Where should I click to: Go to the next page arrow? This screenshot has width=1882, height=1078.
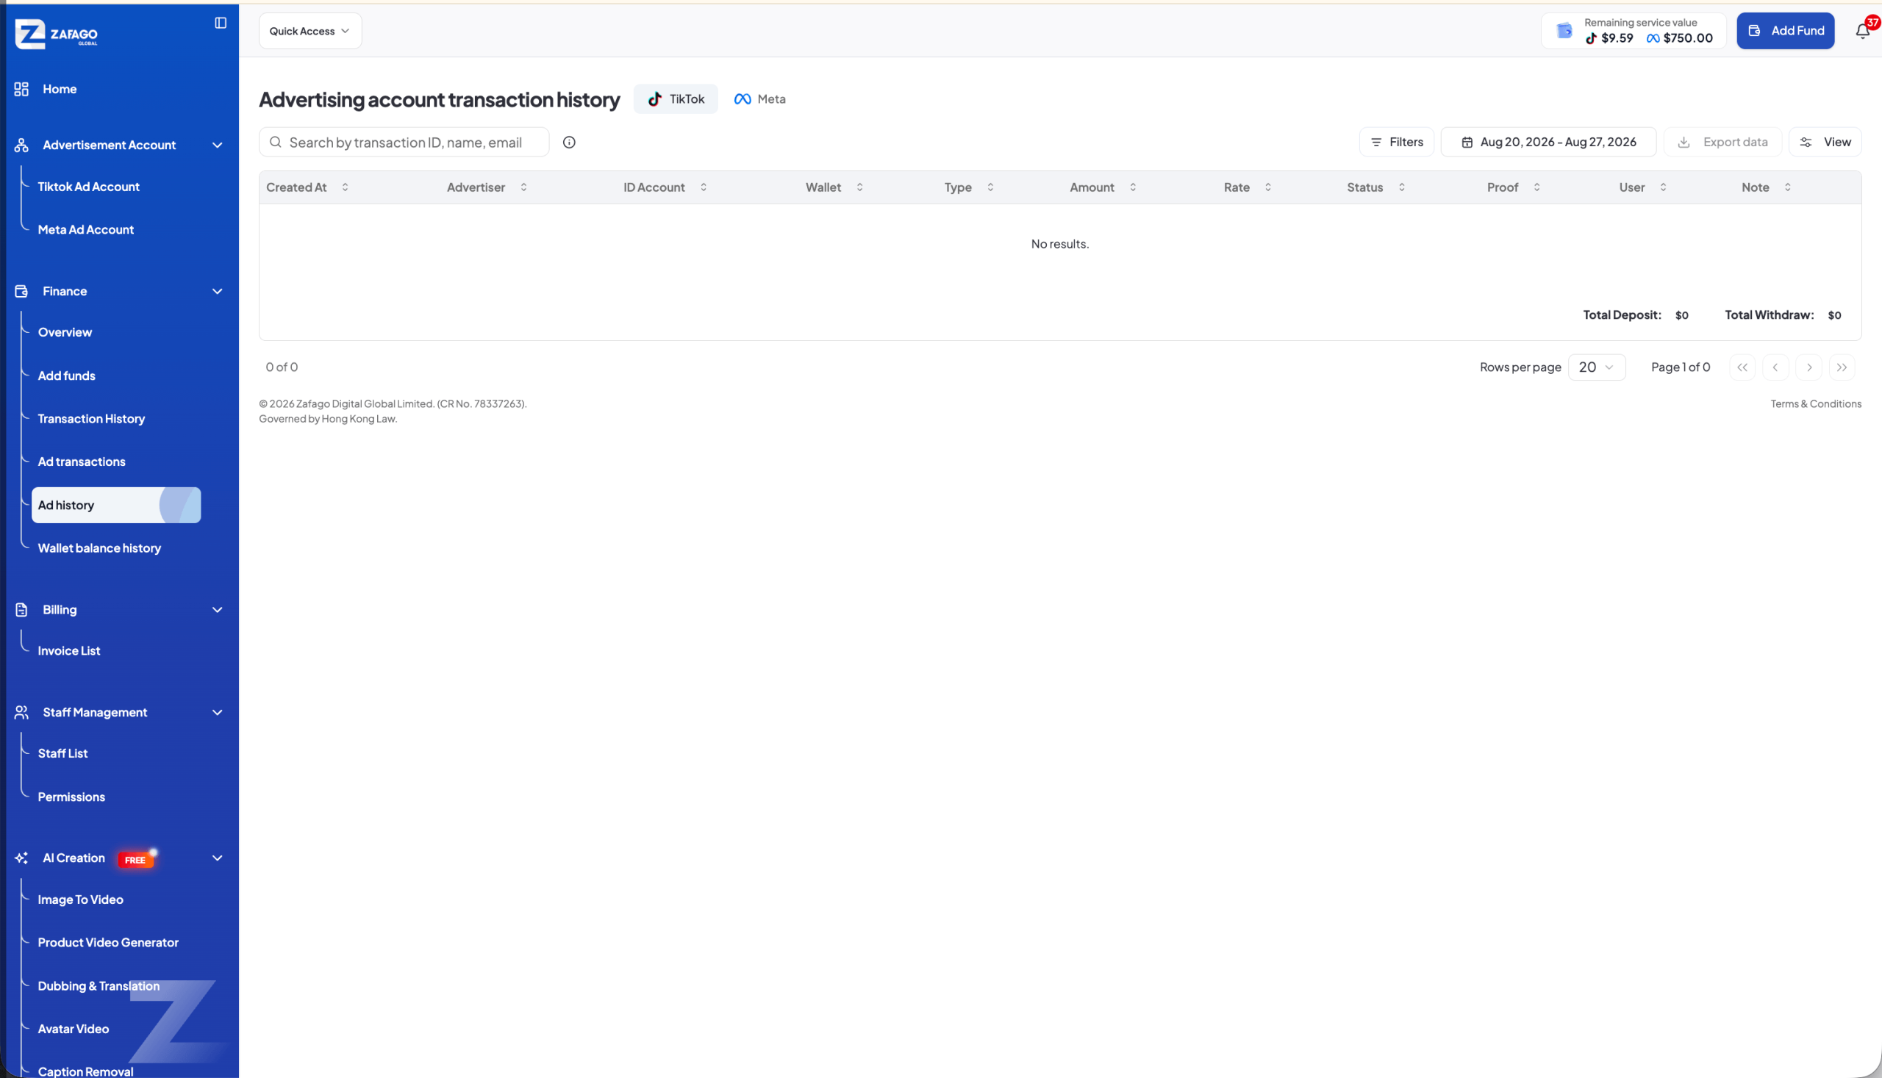coord(1809,367)
